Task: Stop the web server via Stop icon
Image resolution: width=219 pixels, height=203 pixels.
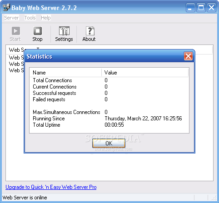Action: tap(37, 31)
